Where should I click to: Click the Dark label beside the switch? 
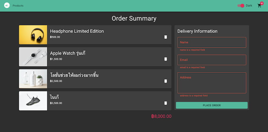[x=249, y=6]
